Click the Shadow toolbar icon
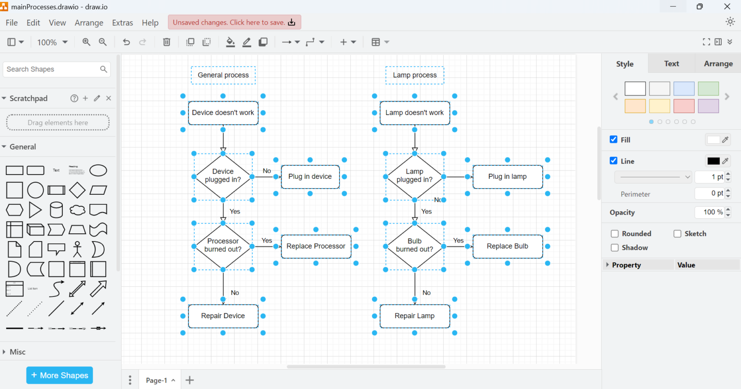 263,42
